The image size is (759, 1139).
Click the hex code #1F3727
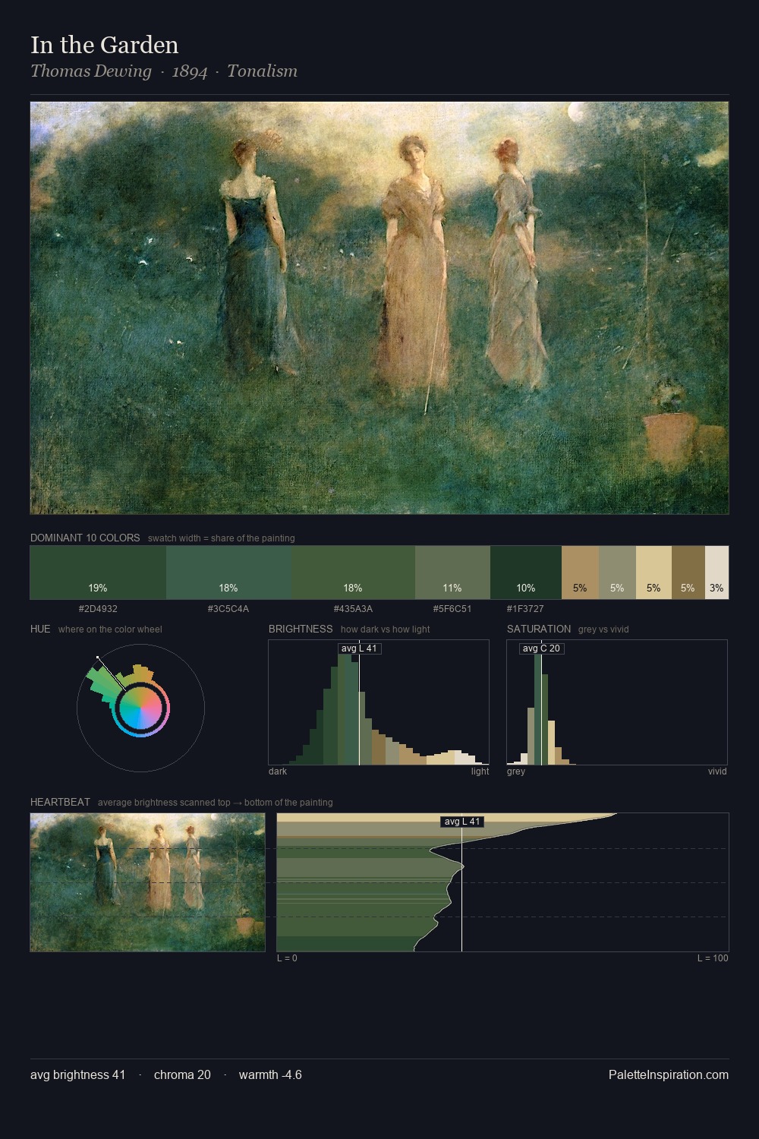click(x=525, y=609)
